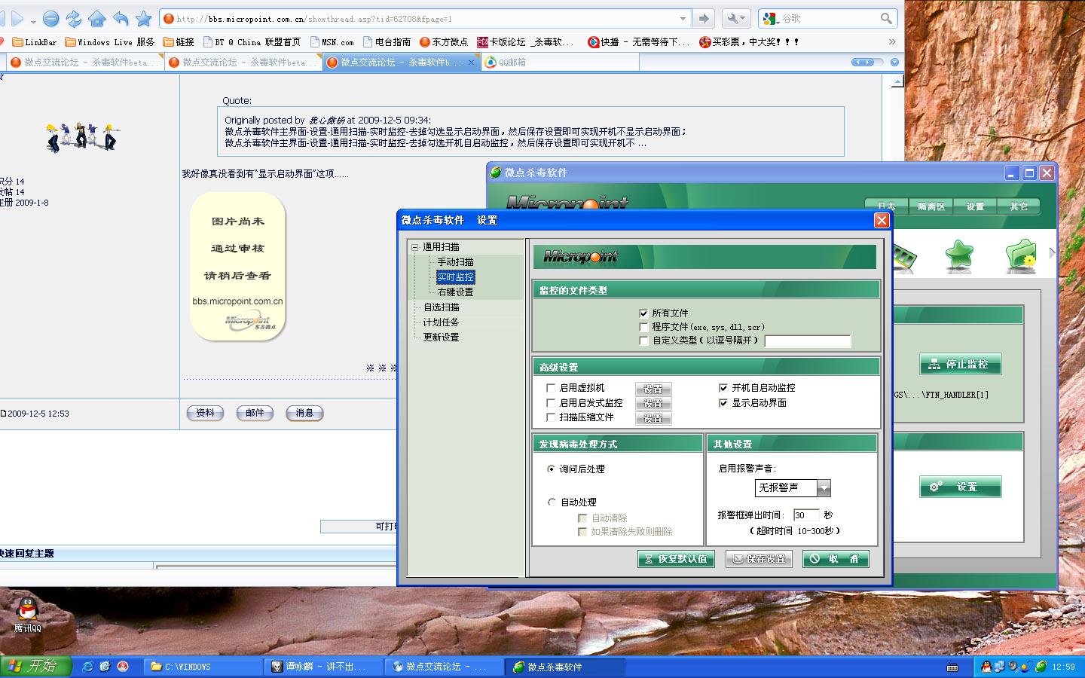This screenshot has height=678, width=1085.
Task: Stop page loading in the browser toolbar
Action: point(50,18)
